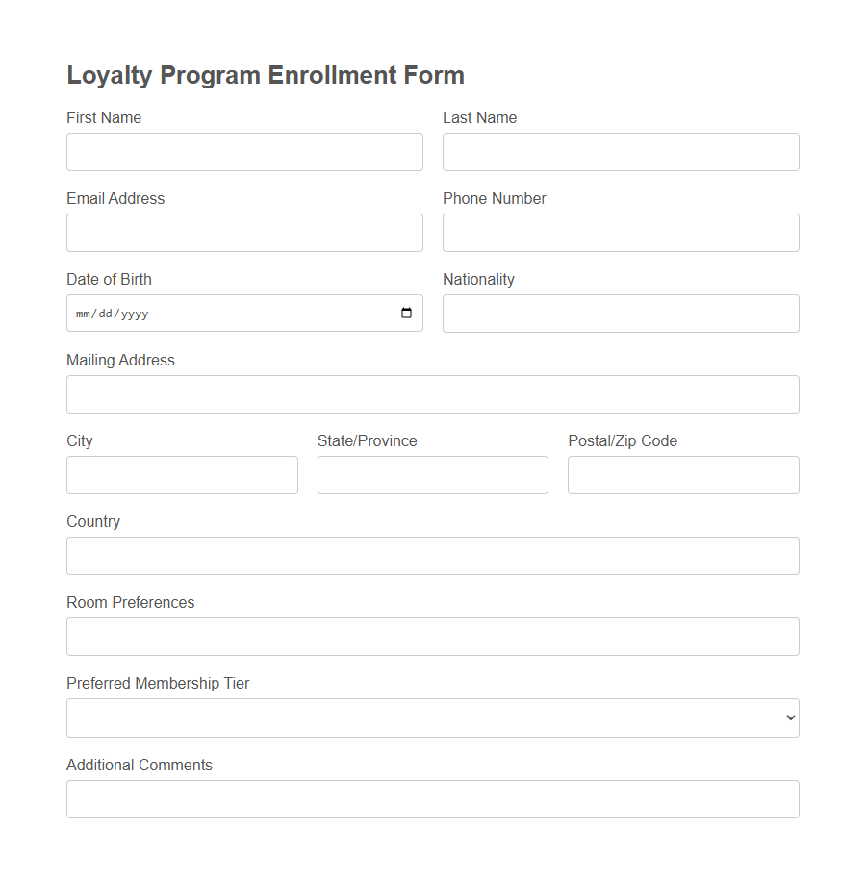This screenshot has width=866, height=880.
Task: Click the Nationality input field
Action: click(x=621, y=314)
